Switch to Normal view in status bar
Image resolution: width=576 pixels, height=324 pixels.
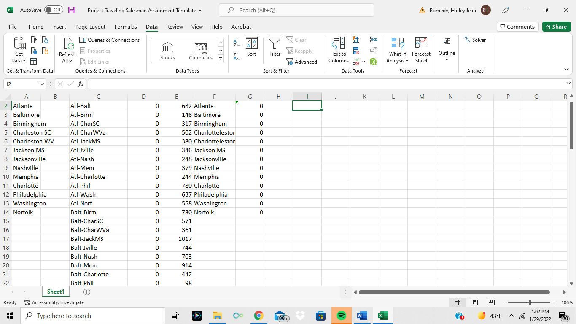[x=458, y=302]
